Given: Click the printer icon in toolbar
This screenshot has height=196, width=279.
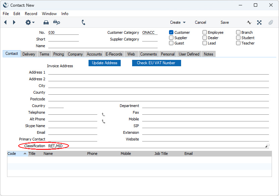Looking at the screenshot, I should [x=46, y=22].
